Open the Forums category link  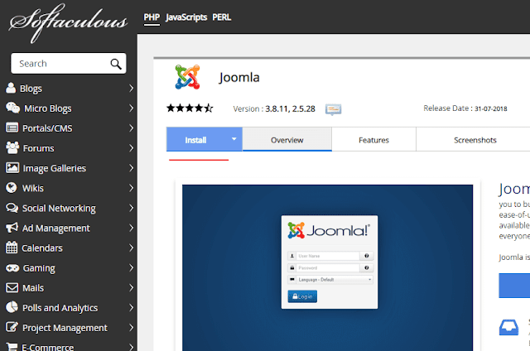click(x=38, y=148)
